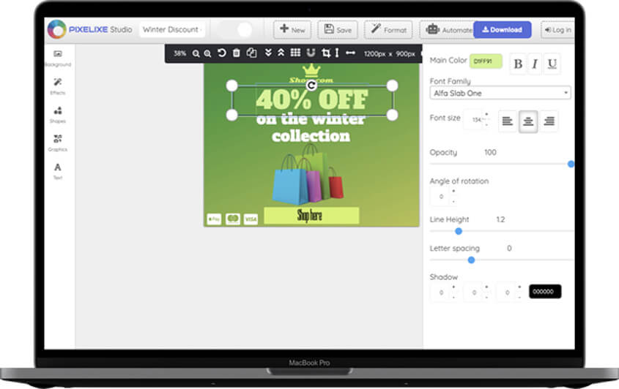The height and width of the screenshot is (389, 619).
Task: Click the Angle of rotation input field
Action: [x=440, y=196]
